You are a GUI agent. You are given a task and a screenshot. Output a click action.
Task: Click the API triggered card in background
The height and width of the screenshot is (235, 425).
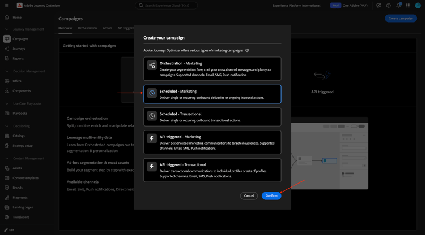pyautogui.click(x=322, y=82)
